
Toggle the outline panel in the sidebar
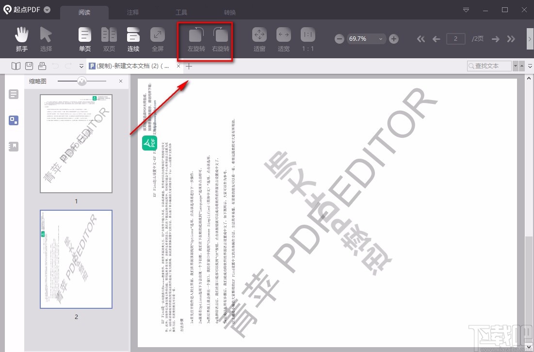[13, 94]
